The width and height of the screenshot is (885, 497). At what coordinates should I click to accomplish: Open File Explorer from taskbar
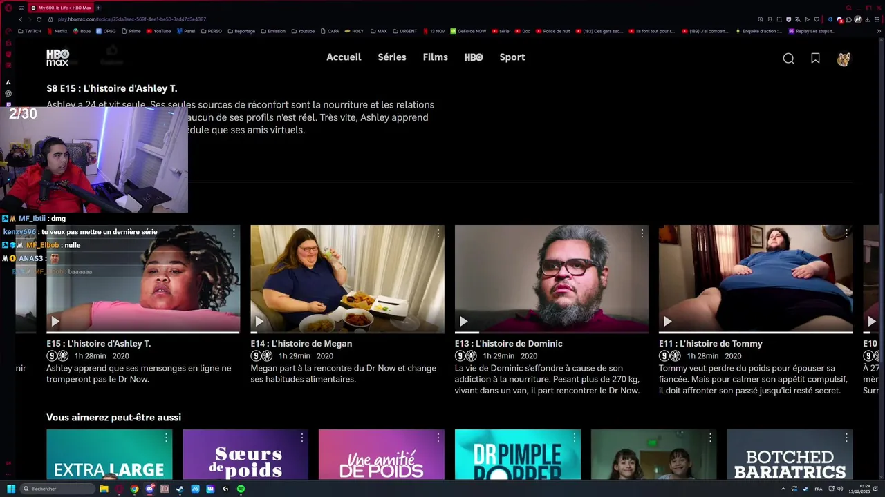tap(104, 489)
